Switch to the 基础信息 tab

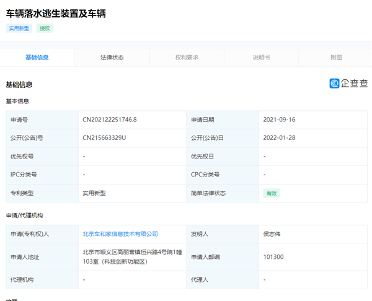37,58
